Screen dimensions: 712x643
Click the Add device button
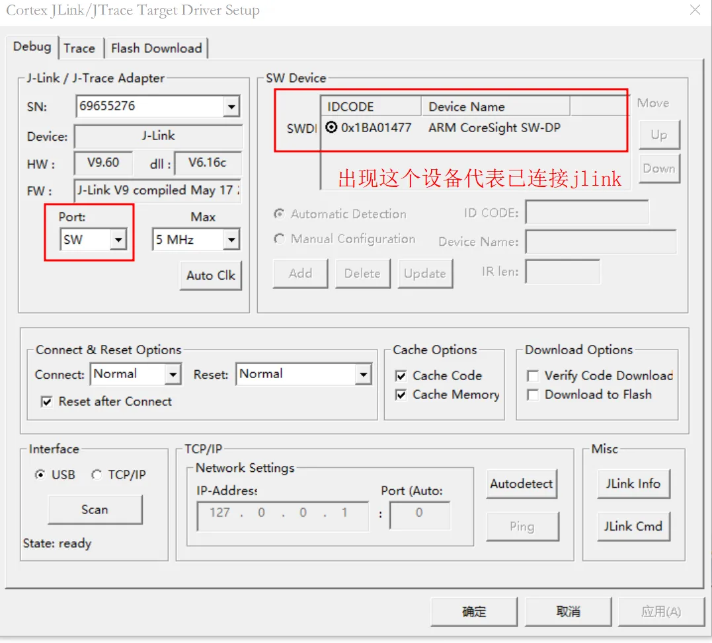coord(300,274)
